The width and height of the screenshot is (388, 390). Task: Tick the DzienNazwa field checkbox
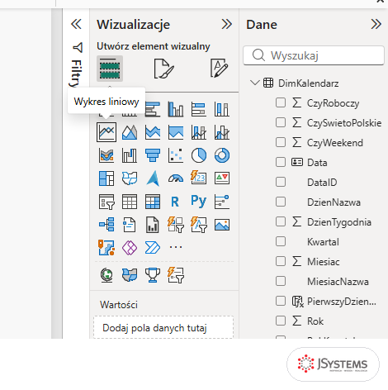(x=281, y=202)
